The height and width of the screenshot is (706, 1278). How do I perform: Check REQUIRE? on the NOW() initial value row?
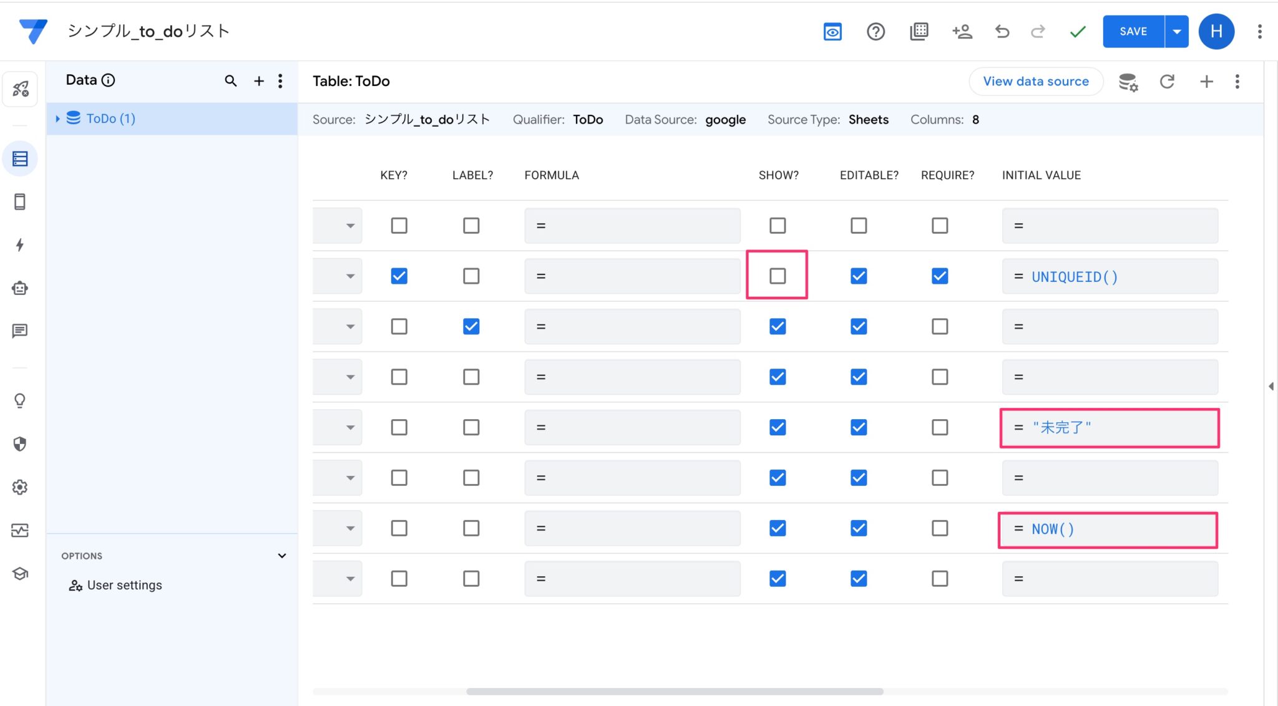[940, 528]
